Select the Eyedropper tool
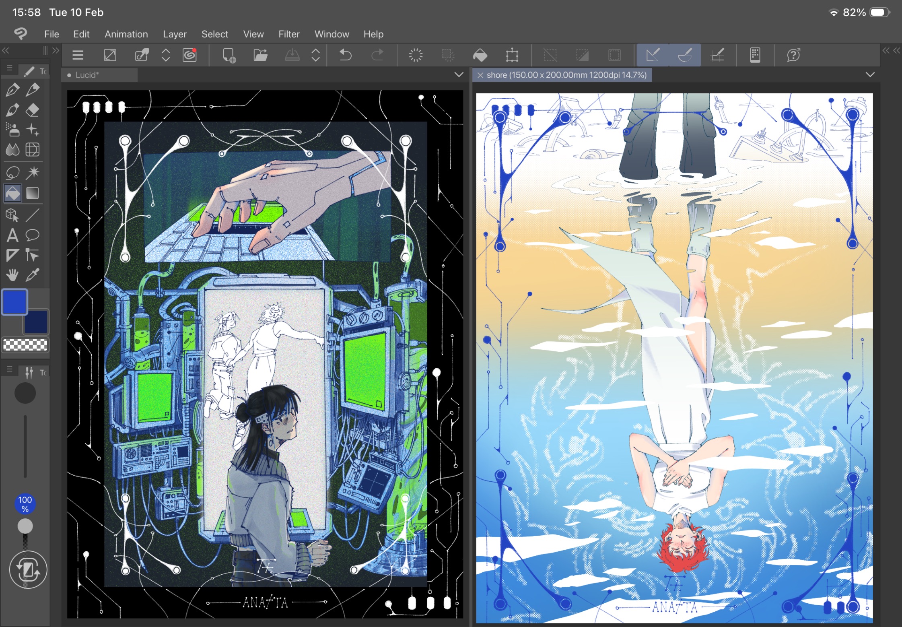Image resolution: width=902 pixels, height=627 pixels. pos(33,275)
